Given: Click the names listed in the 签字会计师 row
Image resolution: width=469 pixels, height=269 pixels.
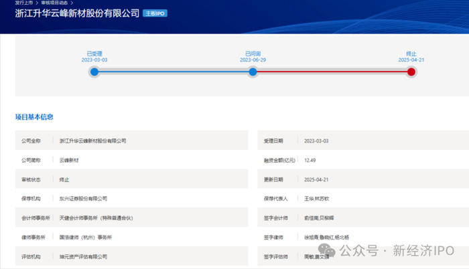Looking at the screenshot, I should coord(319,218).
